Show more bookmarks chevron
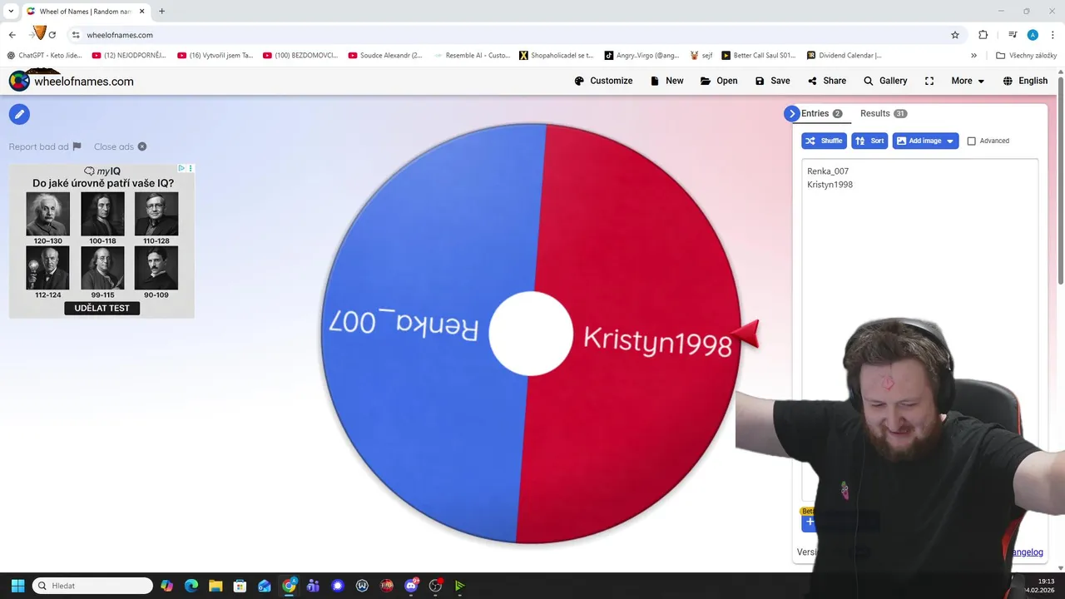This screenshot has width=1065, height=599. coord(973,55)
